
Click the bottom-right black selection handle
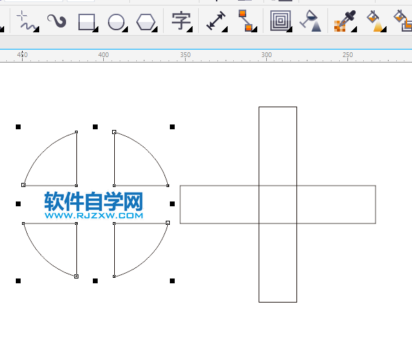tap(172, 281)
